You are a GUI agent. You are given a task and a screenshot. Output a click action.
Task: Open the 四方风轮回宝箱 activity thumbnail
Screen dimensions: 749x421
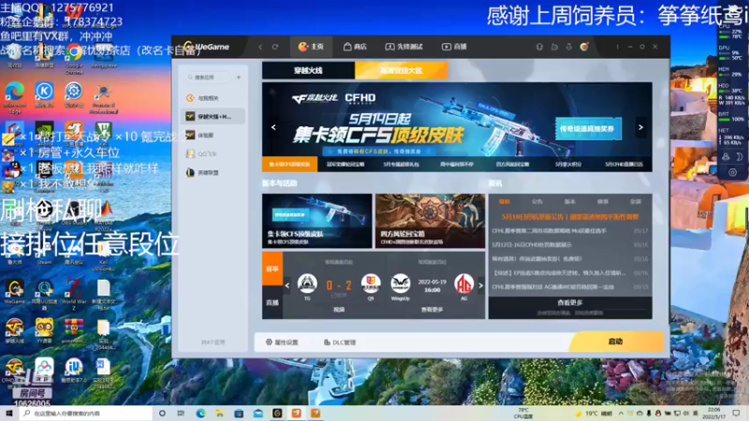[x=430, y=221]
